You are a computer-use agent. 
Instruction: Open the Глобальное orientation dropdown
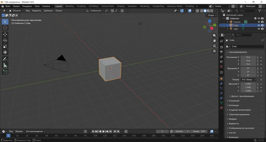[x=94, y=11]
